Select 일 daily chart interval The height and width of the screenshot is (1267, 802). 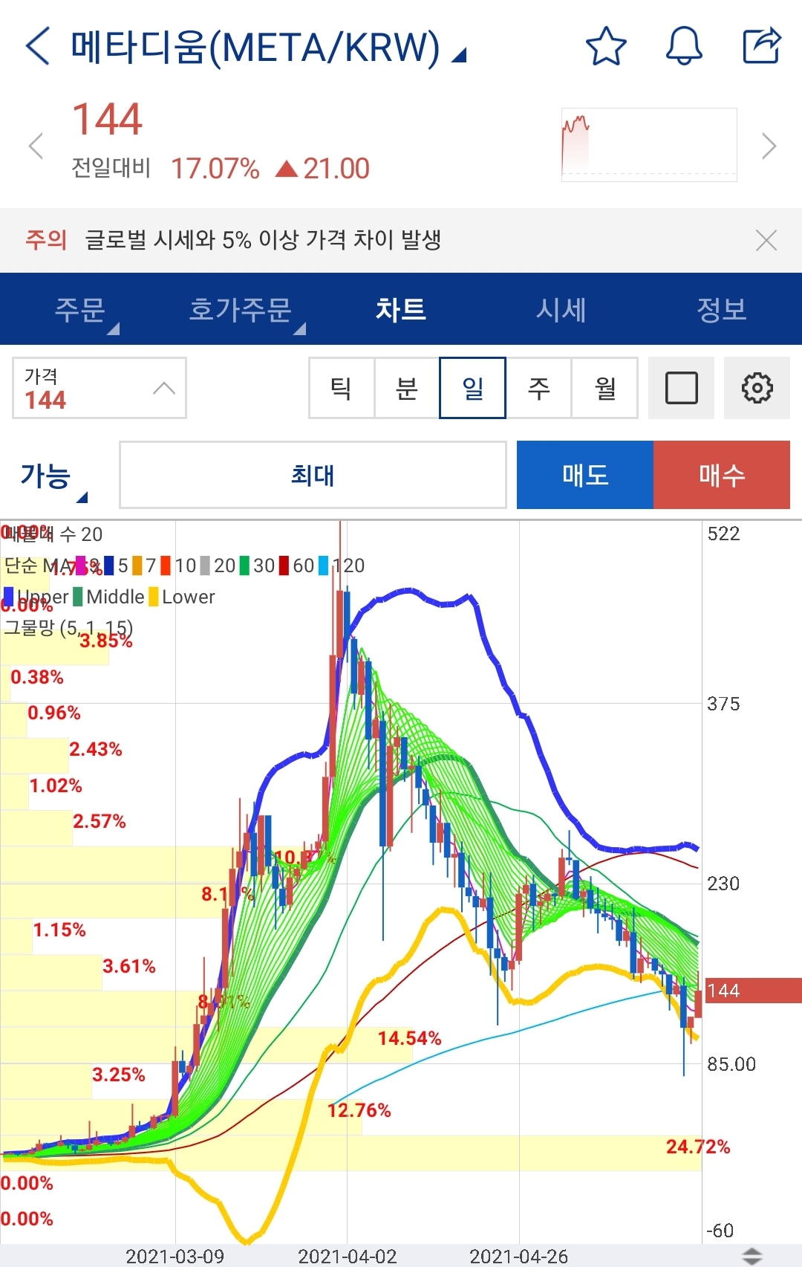click(472, 388)
